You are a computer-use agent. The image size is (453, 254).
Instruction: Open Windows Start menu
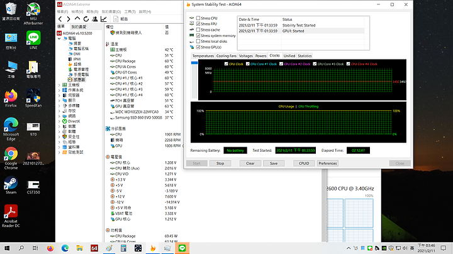pos(7,248)
